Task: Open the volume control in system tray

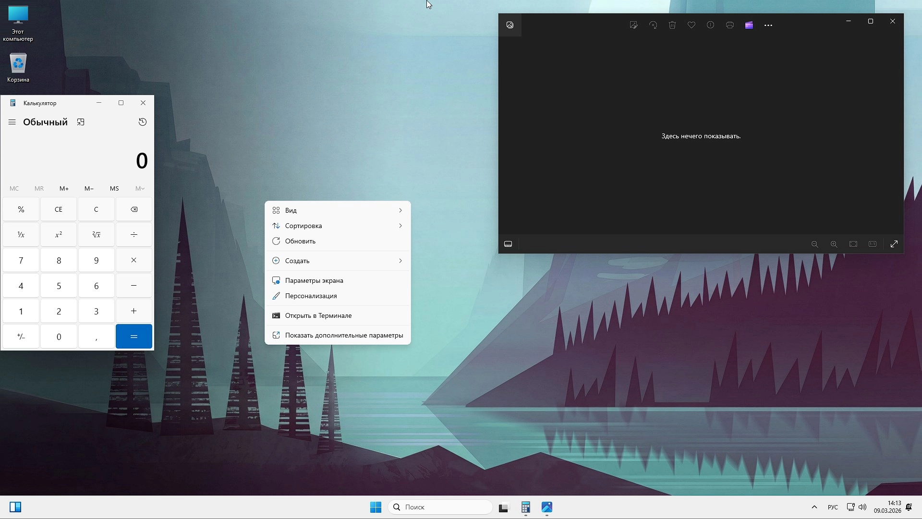Action: 862,507
